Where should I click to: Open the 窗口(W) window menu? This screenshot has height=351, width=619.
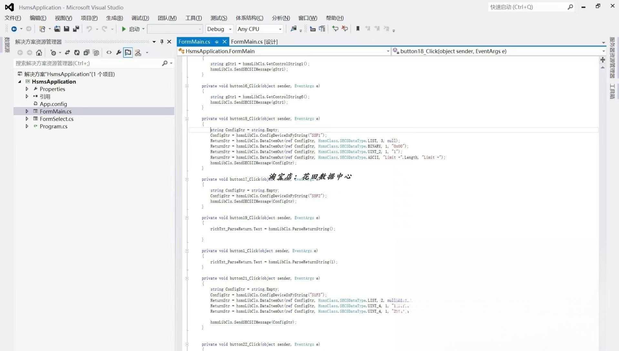(308, 18)
